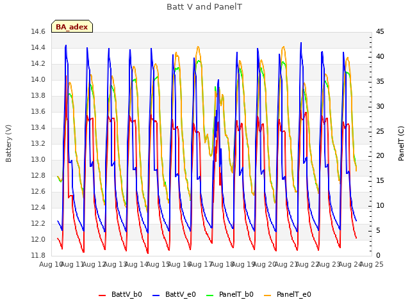Click the 20 right axis tick label

click(x=380, y=156)
